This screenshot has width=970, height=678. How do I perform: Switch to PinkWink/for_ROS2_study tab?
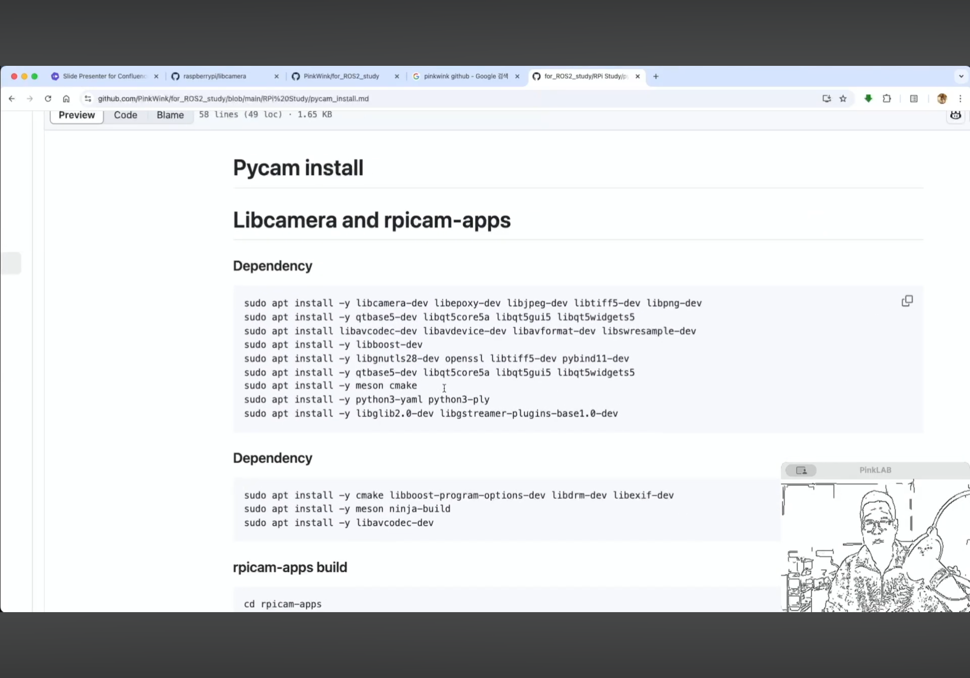341,76
